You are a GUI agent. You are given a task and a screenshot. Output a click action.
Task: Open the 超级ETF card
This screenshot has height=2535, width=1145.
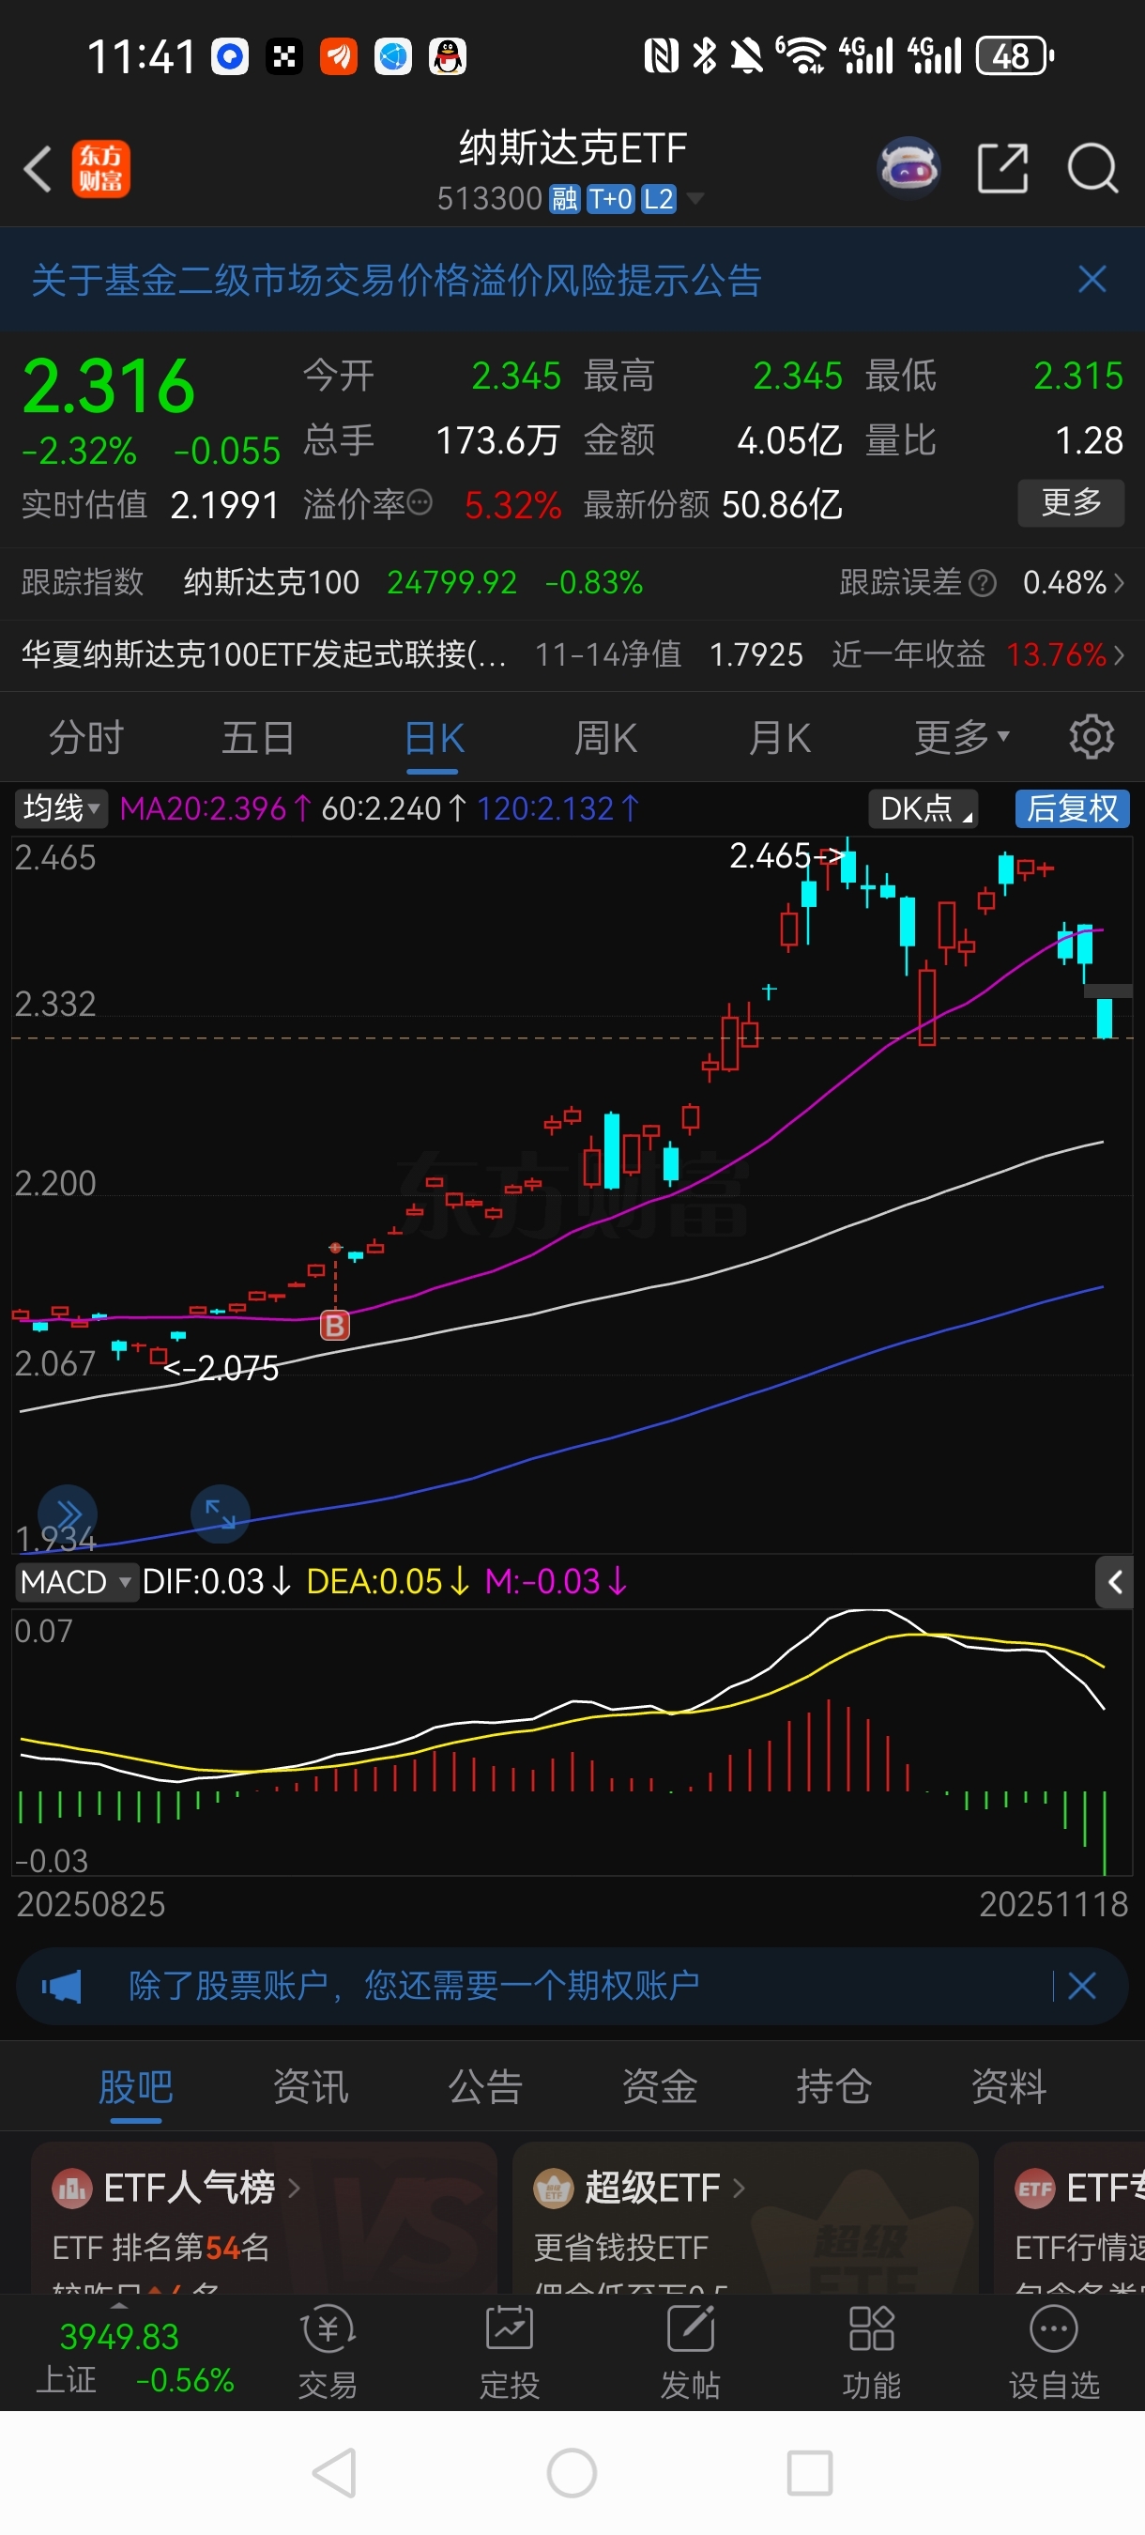pos(744,2218)
